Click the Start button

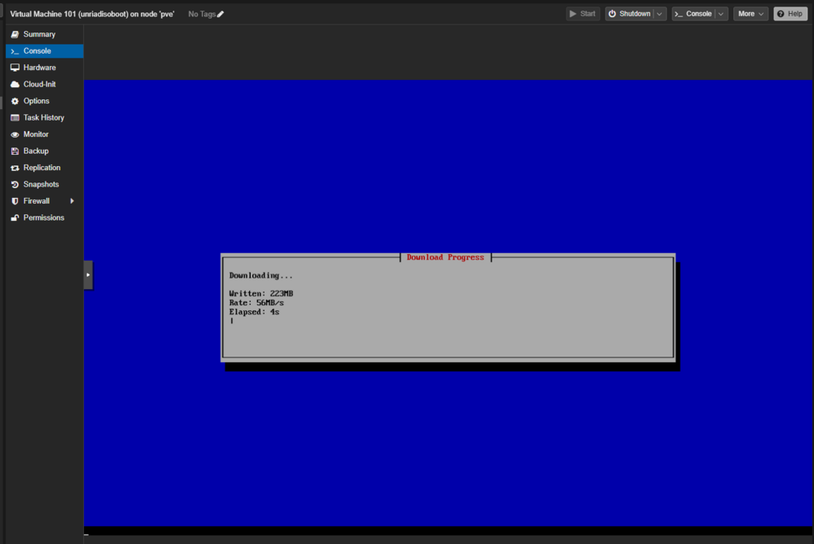(x=583, y=14)
